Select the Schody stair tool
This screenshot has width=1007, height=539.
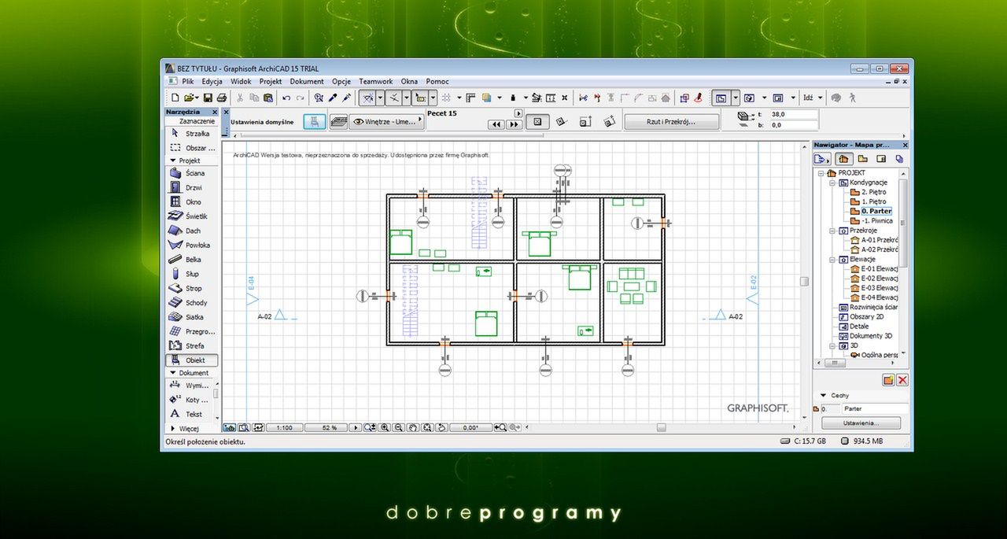click(x=192, y=303)
